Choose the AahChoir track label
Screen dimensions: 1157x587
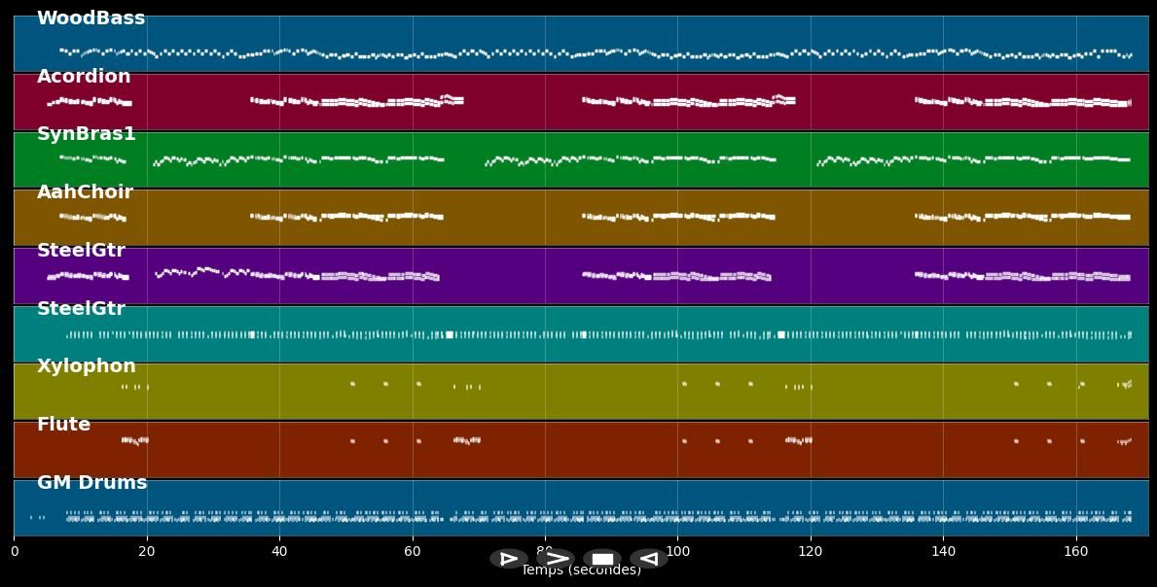tap(85, 192)
